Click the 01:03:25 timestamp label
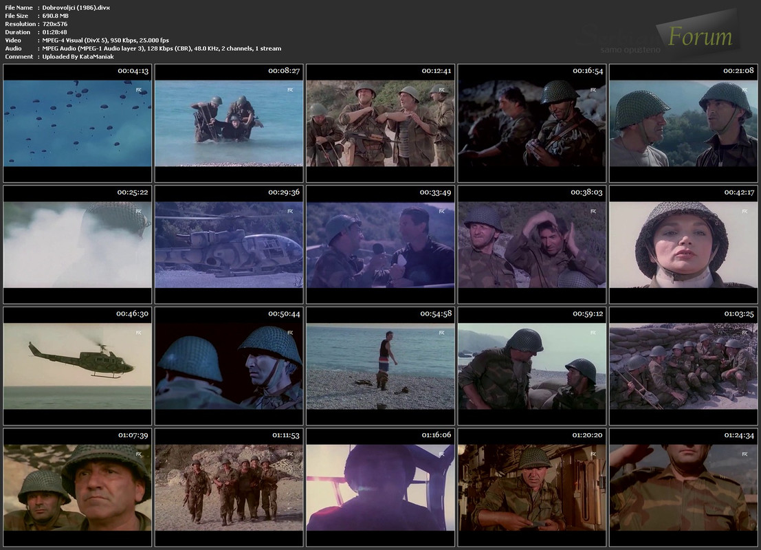 tap(739, 313)
